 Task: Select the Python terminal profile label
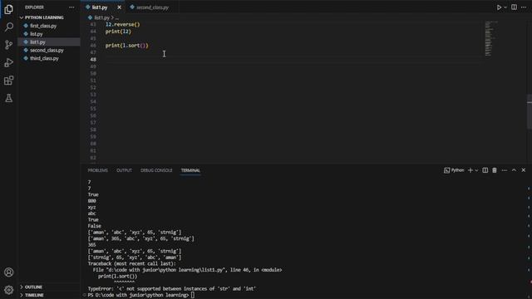coord(454,170)
